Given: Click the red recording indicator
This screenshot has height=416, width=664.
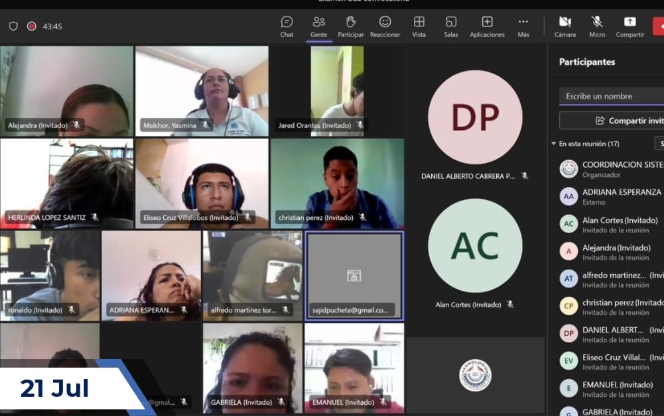Looking at the screenshot, I should click(31, 26).
